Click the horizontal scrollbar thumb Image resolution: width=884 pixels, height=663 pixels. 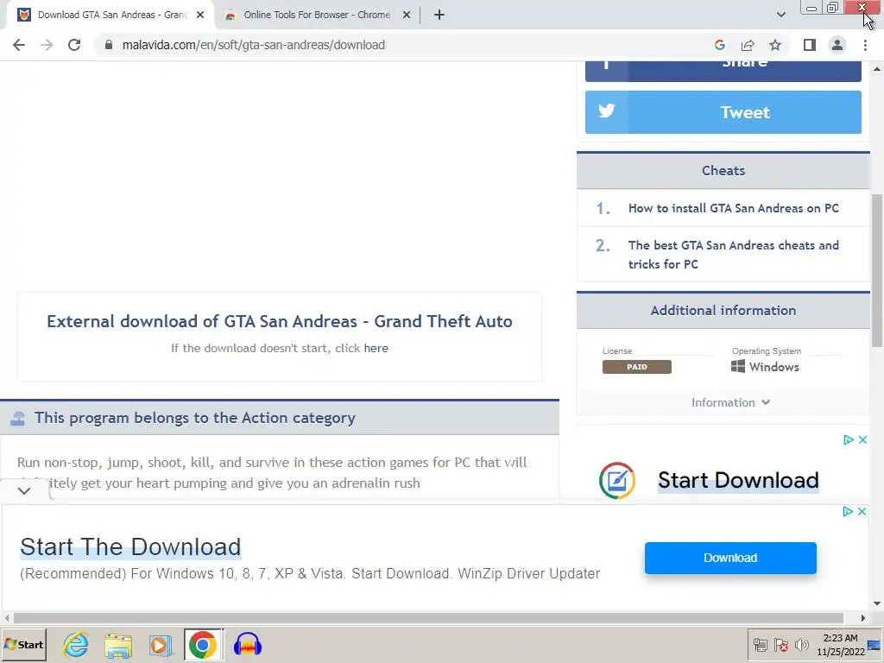pyautogui.click(x=428, y=618)
